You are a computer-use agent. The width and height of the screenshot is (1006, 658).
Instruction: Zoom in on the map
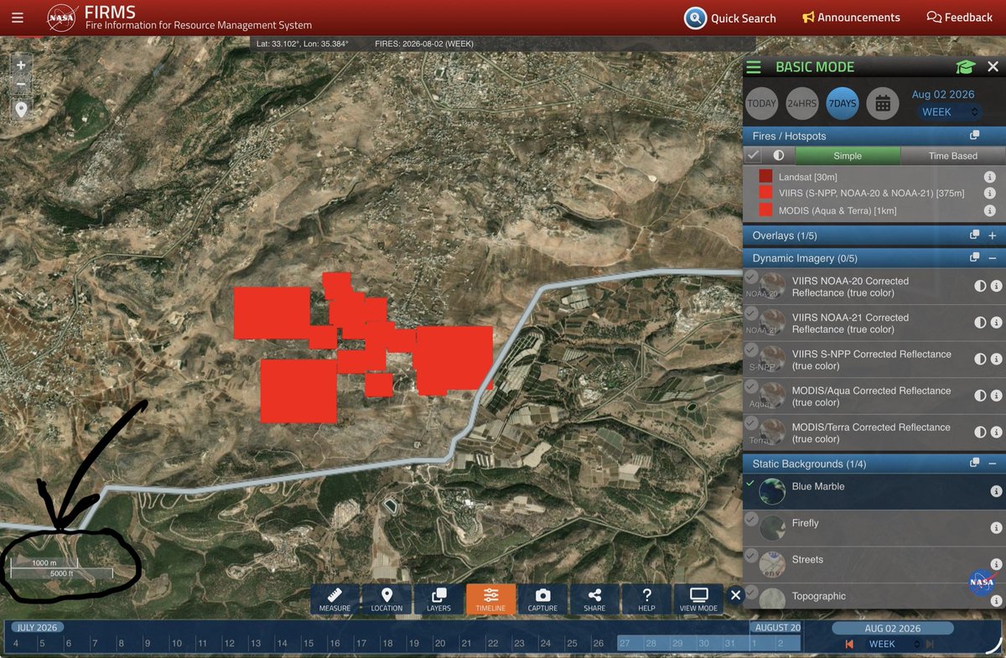pyautogui.click(x=21, y=65)
